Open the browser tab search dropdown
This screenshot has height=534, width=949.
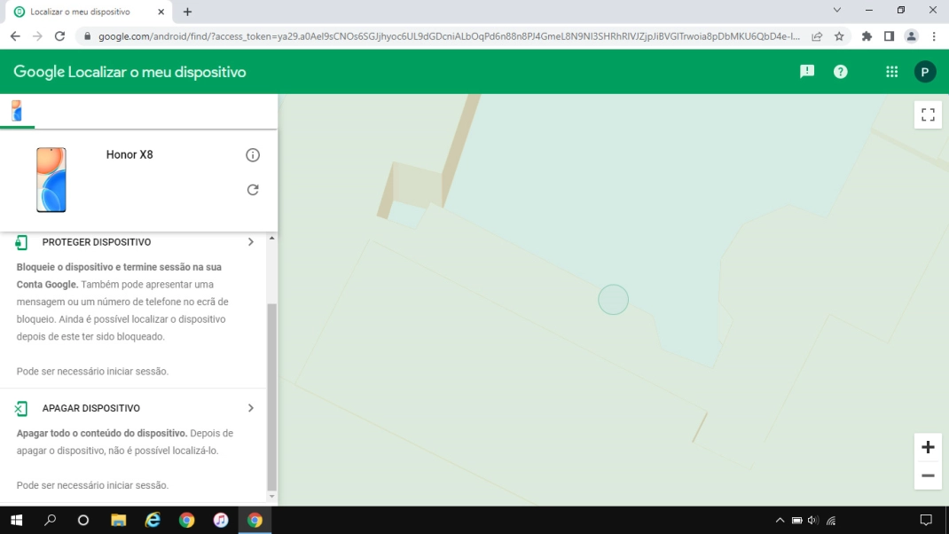836,11
